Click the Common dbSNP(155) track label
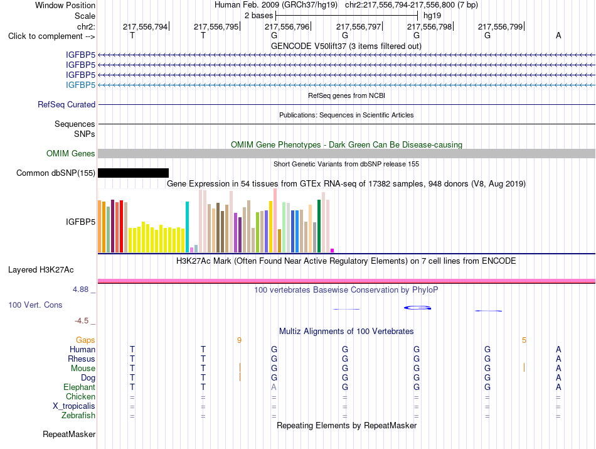The image size is (596, 449). point(55,173)
